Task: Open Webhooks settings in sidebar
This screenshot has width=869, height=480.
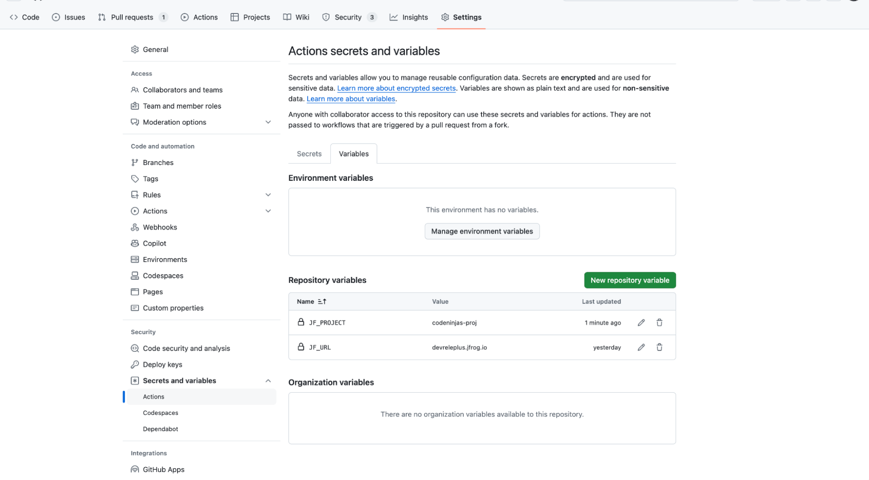Action: click(159, 227)
